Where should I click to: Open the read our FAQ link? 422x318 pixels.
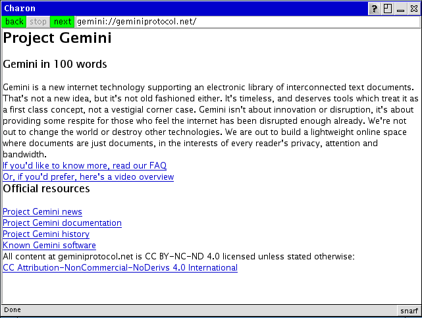coord(84,165)
